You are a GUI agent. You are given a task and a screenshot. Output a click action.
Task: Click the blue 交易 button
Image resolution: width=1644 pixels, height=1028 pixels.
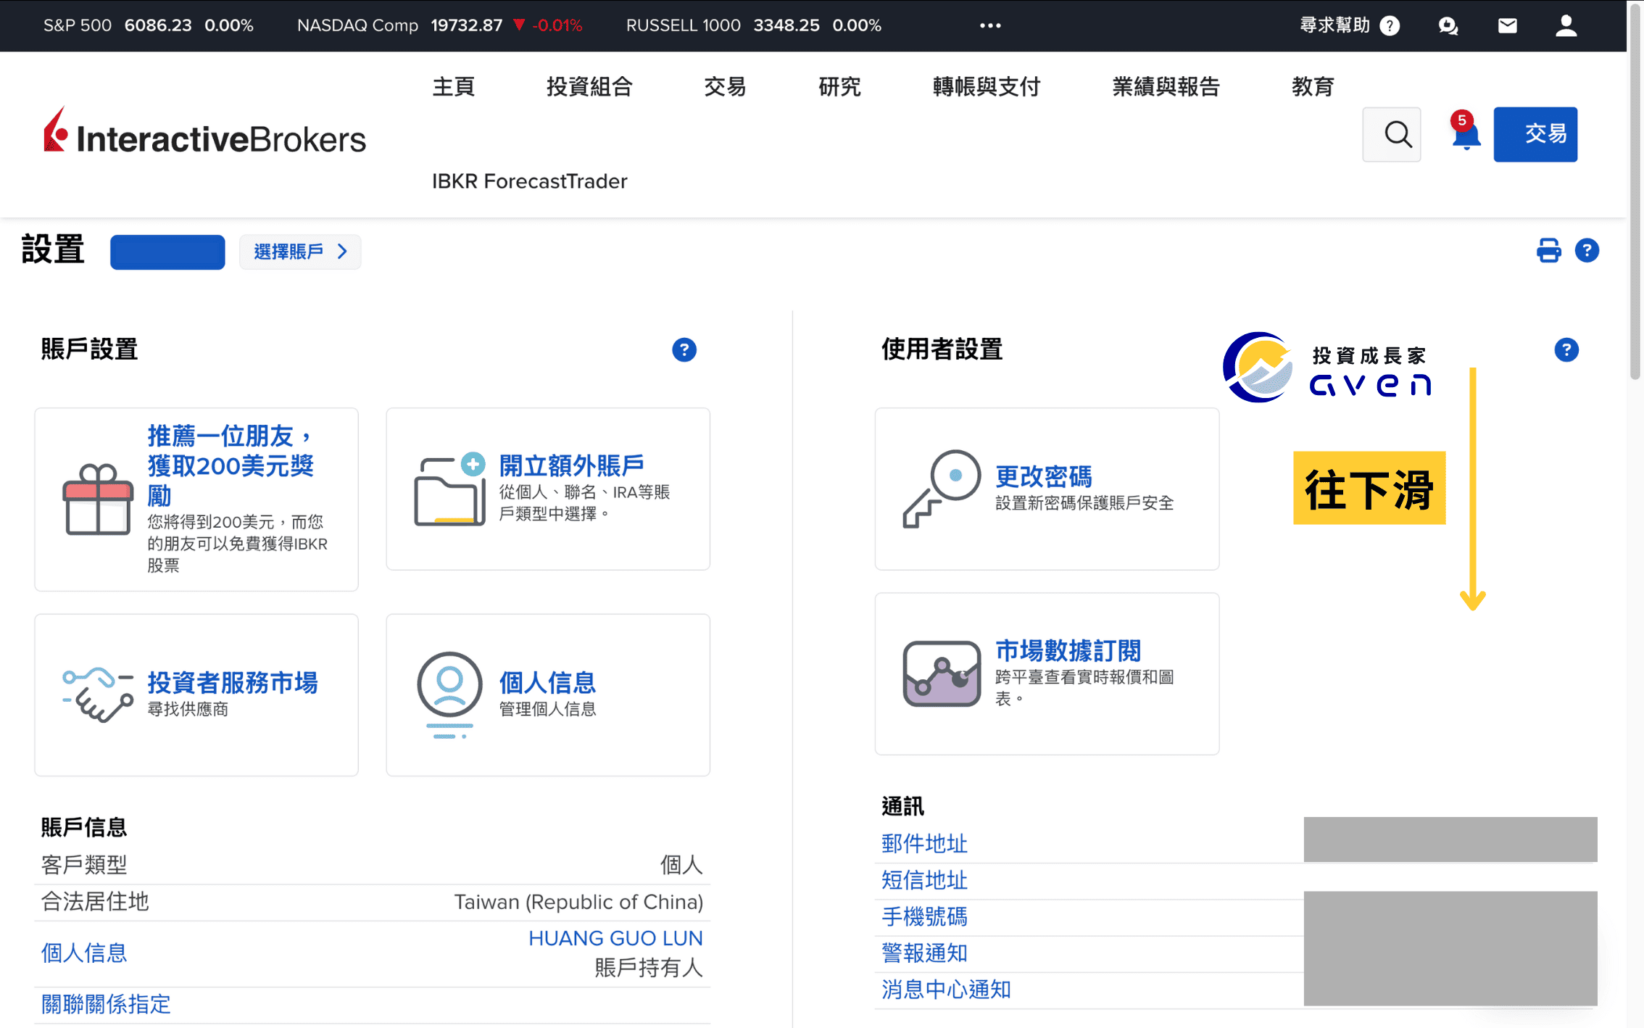(1535, 134)
